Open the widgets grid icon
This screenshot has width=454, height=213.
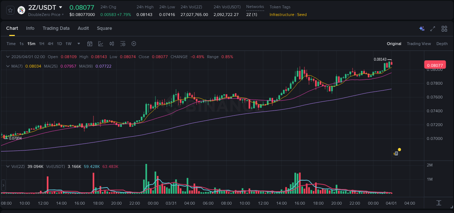[444, 28]
